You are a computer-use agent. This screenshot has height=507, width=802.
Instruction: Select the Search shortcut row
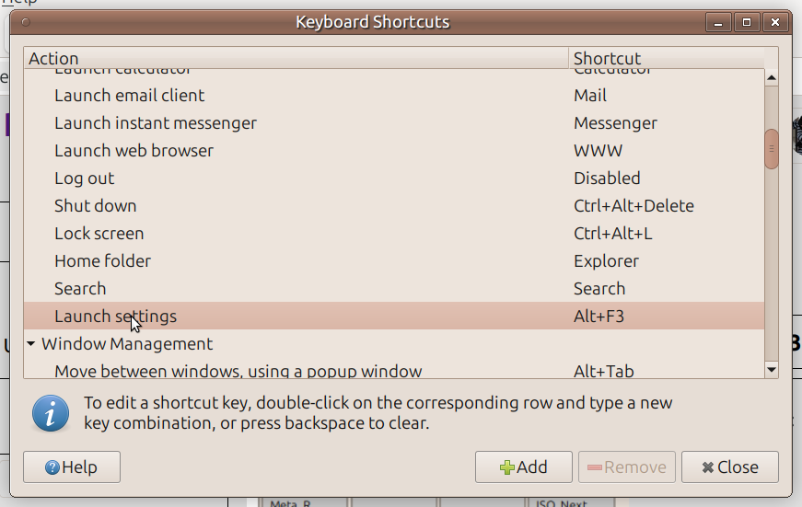point(80,289)
